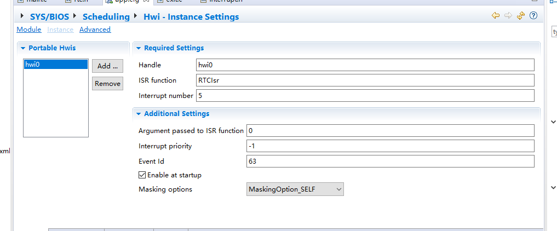Click the back navigation arrow icon
This screenshot has height=231, width=557.
(x=495, y=16)
